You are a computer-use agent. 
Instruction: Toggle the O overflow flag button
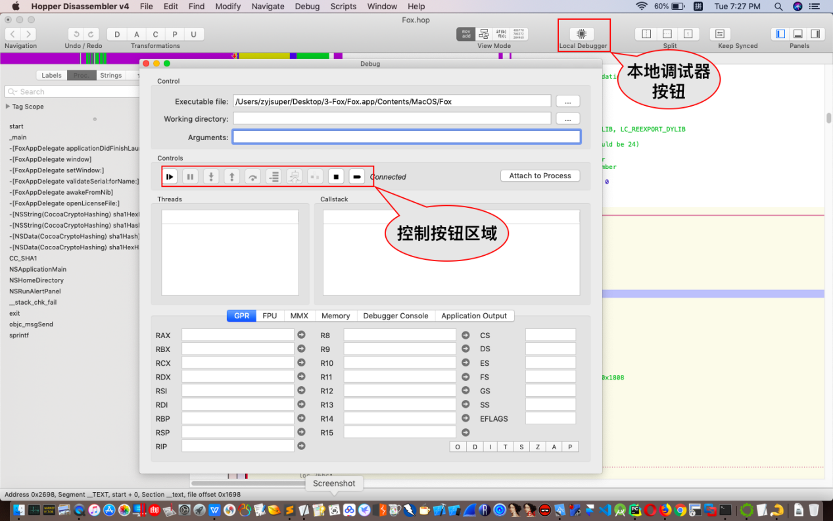(x=458, y=447)
